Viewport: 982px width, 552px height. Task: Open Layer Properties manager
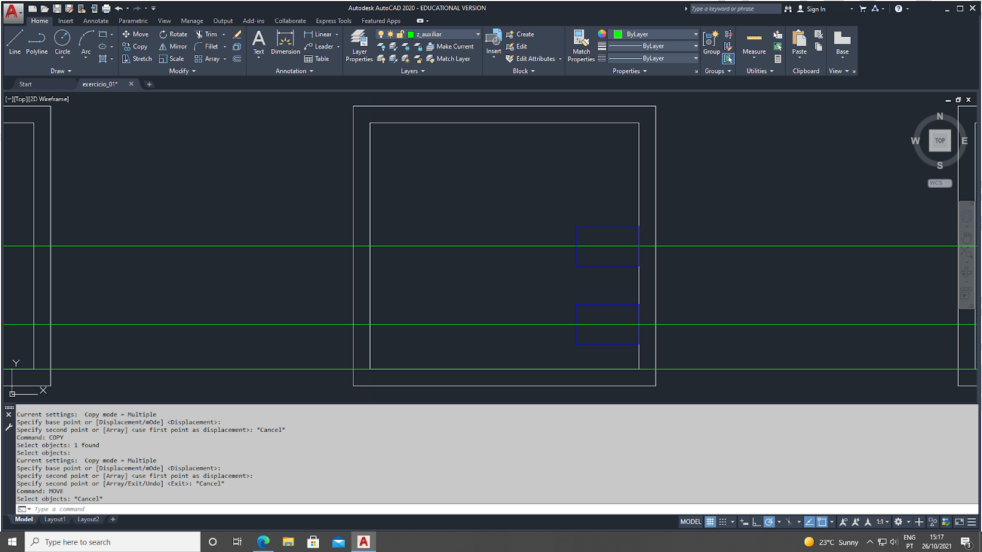pyautogui.click(x=359, y=46)
